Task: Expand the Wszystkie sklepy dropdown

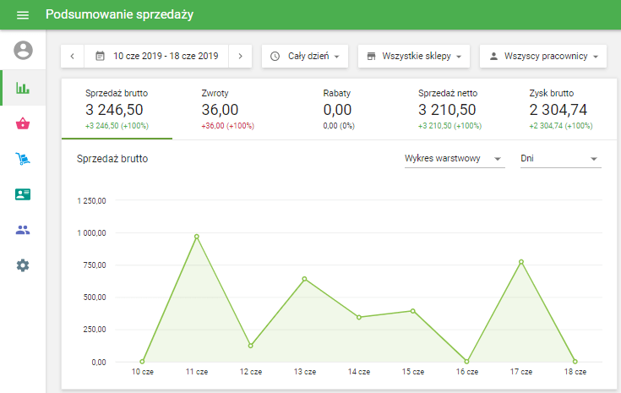Action: coord(413,56)
